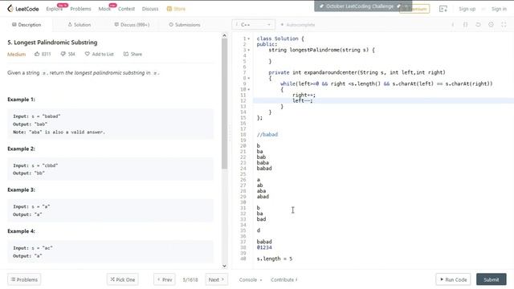Click the Pick One button
514x289 pixels.
[123, 279]
